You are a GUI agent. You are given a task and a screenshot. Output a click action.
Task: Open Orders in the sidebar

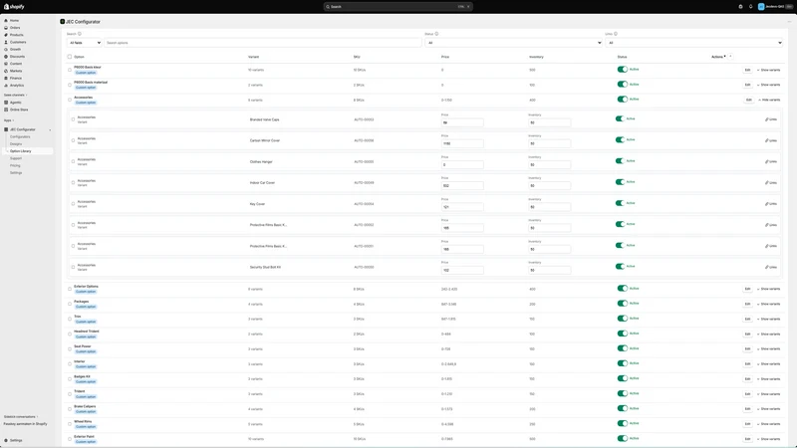[x=15, y=28]
